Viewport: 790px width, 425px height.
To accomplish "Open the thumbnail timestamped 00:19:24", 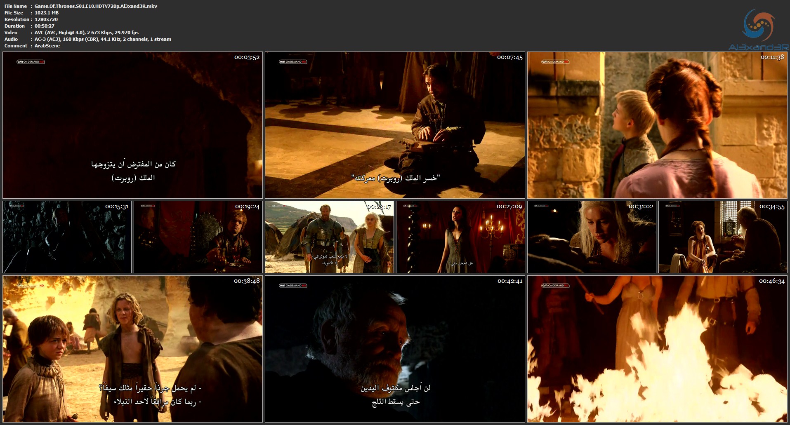I will (x=198, y=237).
